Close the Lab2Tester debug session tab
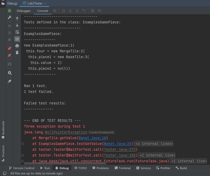 (x=45, y=3)
